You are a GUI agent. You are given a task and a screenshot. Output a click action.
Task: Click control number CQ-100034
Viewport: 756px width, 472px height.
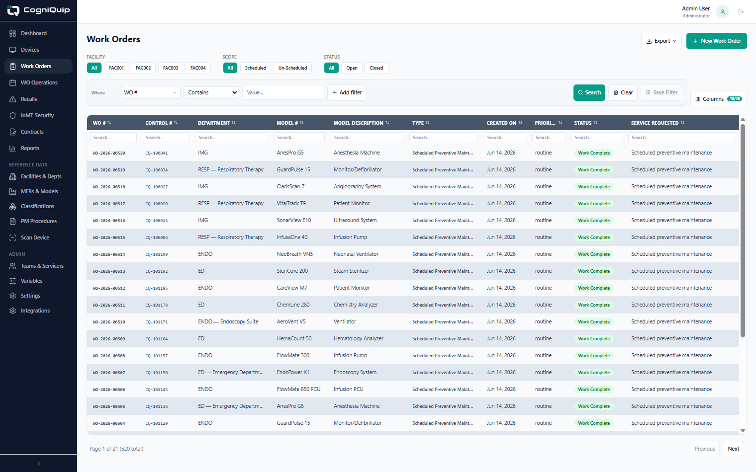click(157, 170)
